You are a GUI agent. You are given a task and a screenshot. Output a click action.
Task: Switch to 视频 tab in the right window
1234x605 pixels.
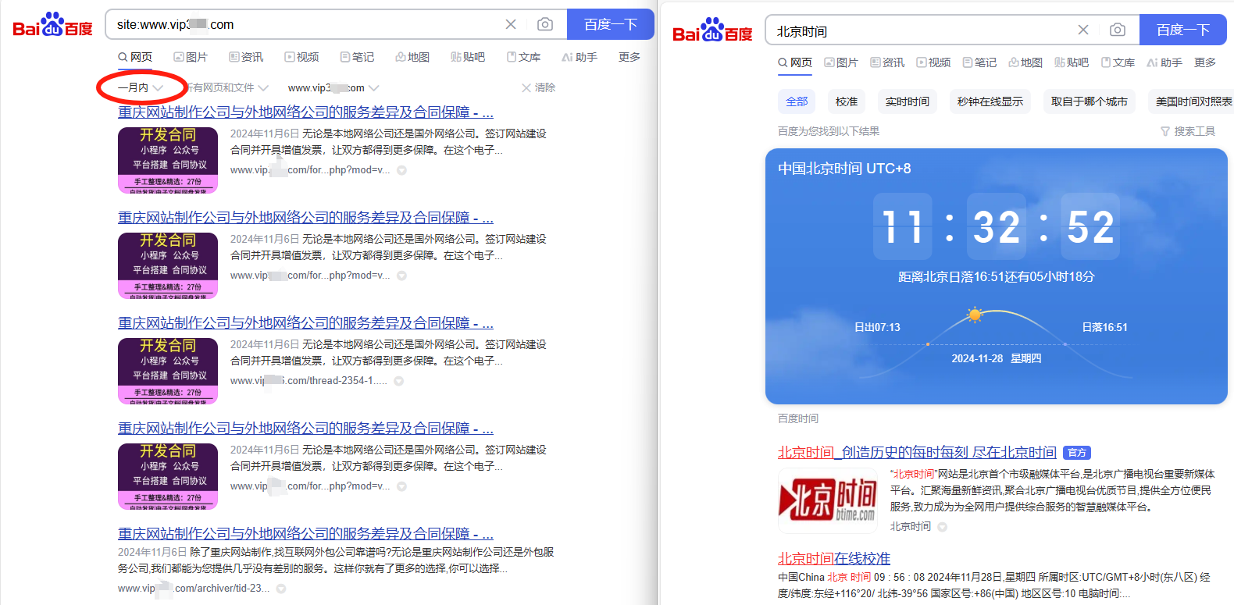933,62
